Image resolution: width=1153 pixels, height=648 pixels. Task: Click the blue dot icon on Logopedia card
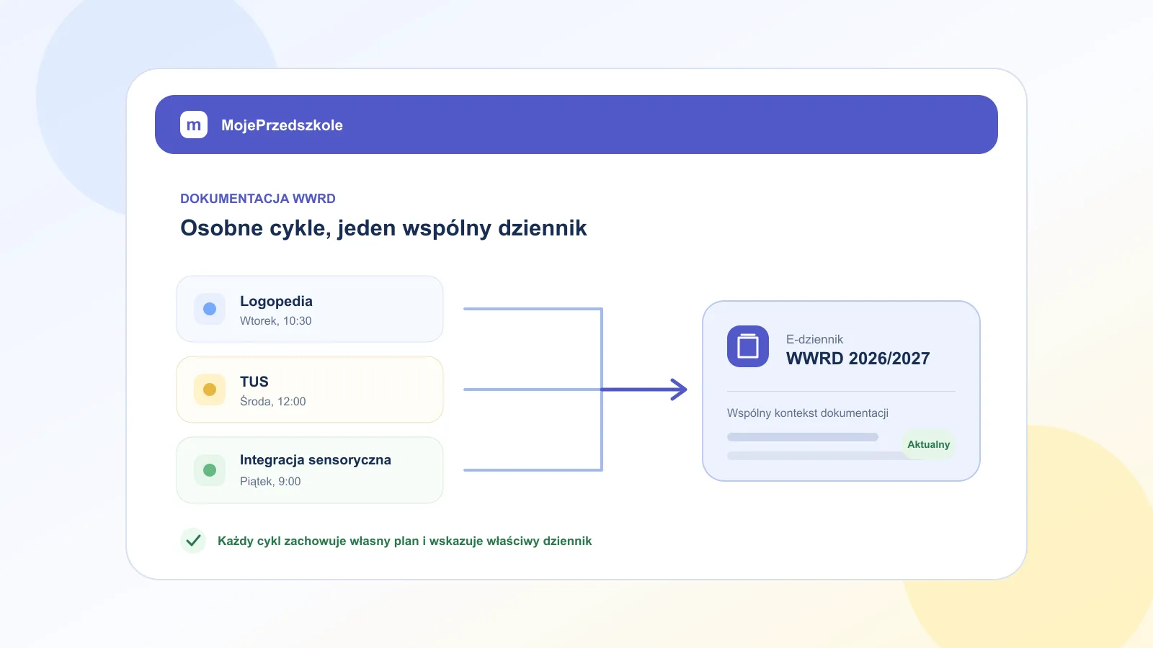click(210, 309)
